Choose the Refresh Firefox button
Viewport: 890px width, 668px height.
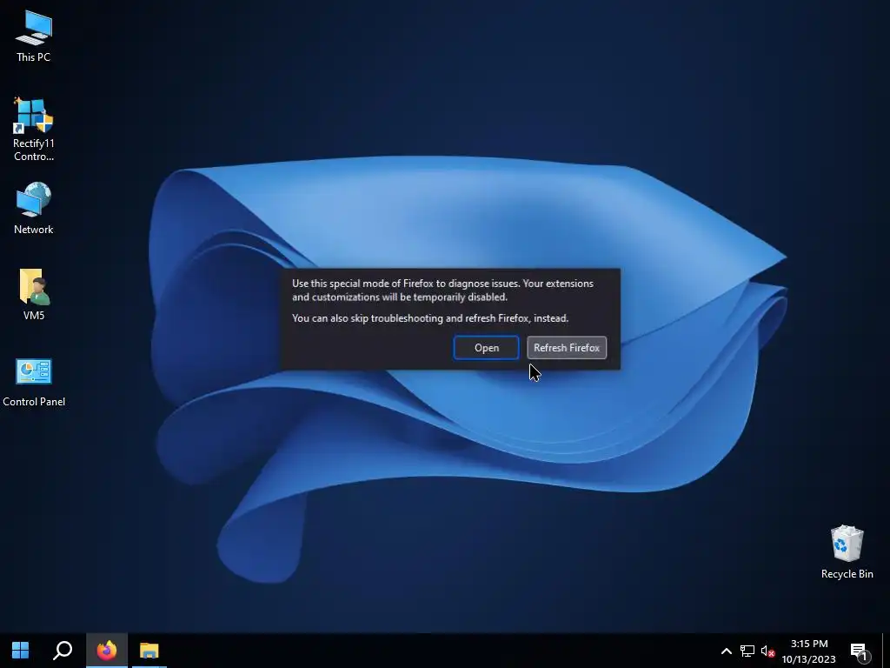pos(567,348)
